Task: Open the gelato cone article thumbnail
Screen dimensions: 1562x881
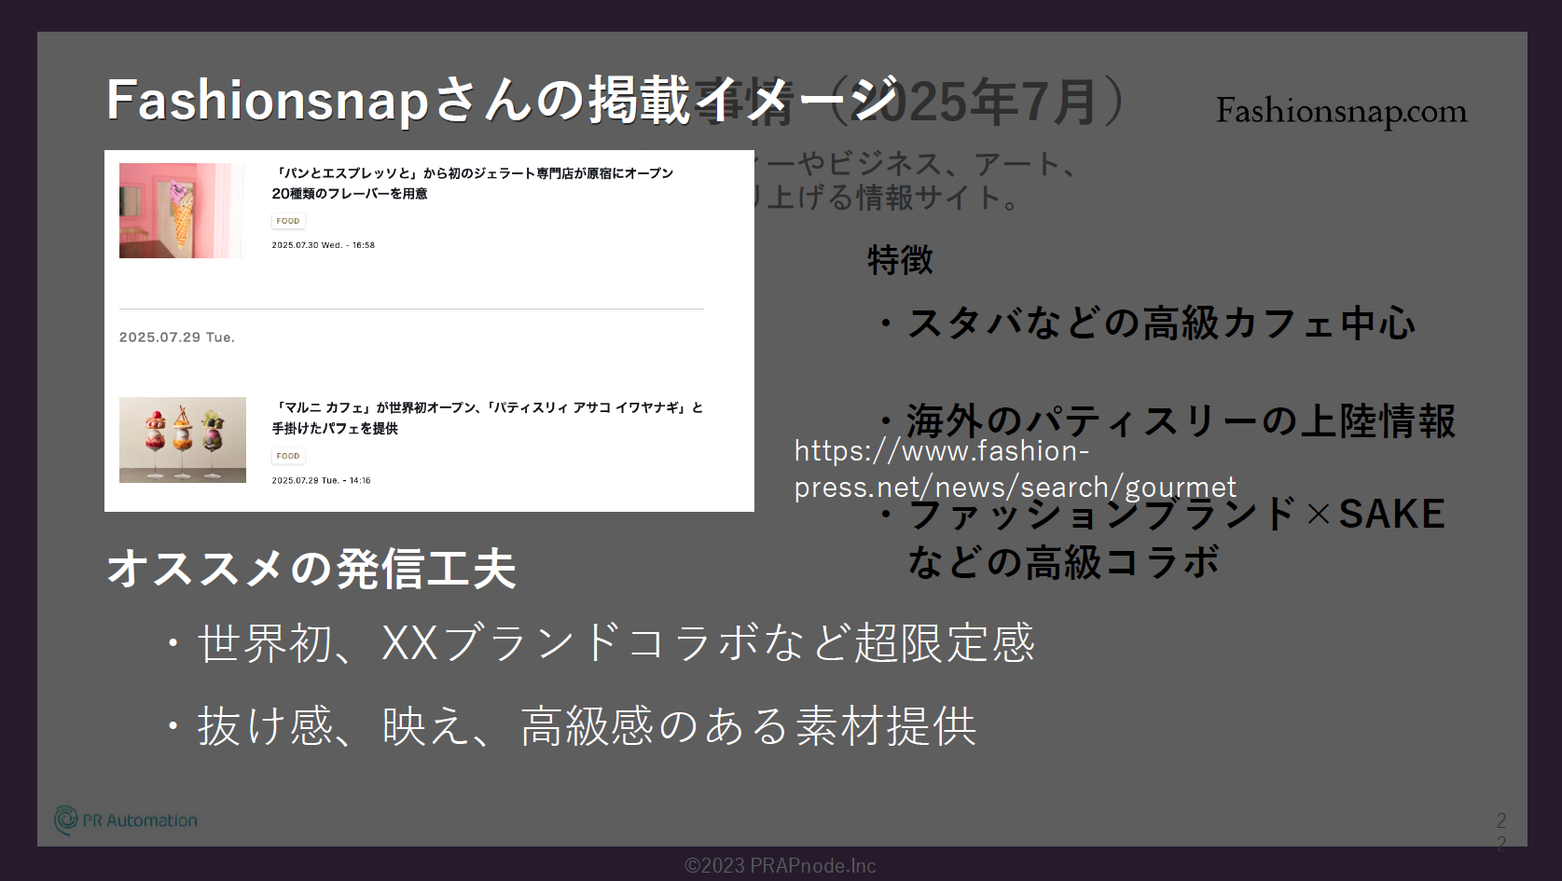Action: pyautogui.click(x=182, y=211)
